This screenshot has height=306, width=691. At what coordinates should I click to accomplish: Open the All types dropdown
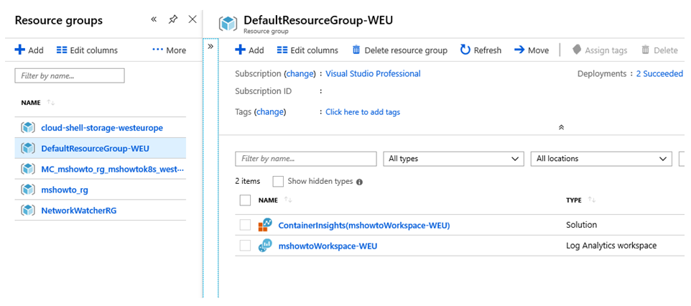click(454, 159)
